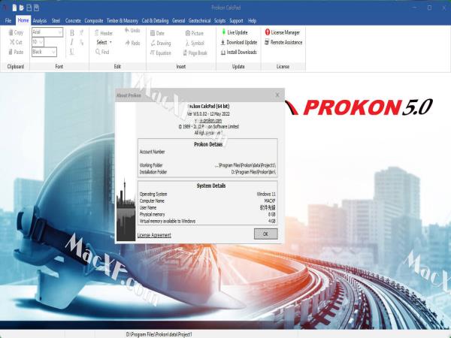Click the Save All icon in title bar

pos(37,8)
